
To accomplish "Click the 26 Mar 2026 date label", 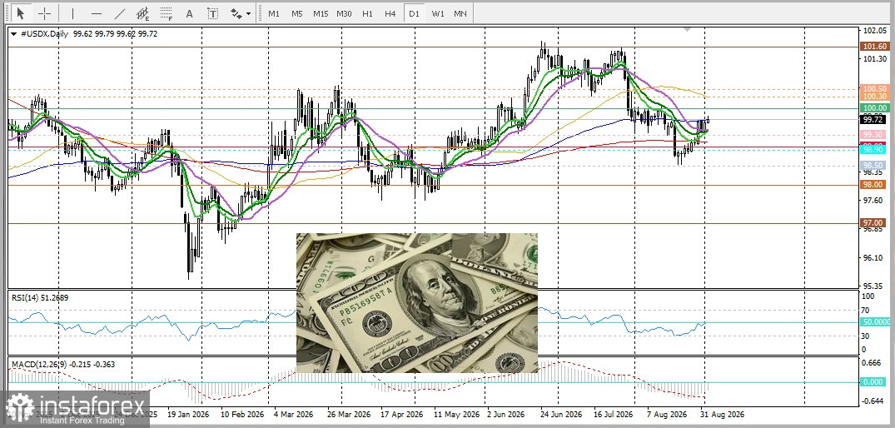I will click(x=349, y=413).
